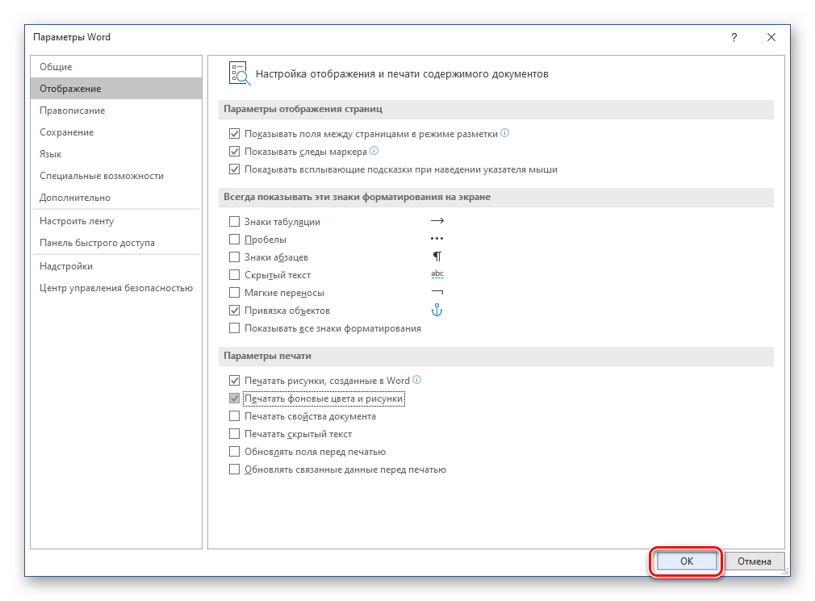This screenshot has width=815, height=601.
Task: Open Настроить ленту category
Action: pos(116,221)
